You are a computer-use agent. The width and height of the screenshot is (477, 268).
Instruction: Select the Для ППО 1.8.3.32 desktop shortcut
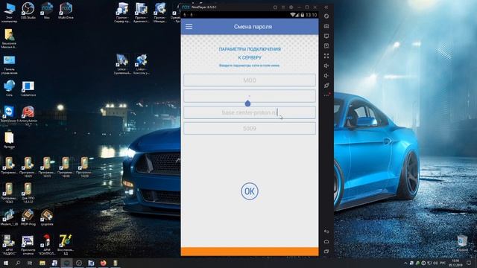tap(28, 194)
